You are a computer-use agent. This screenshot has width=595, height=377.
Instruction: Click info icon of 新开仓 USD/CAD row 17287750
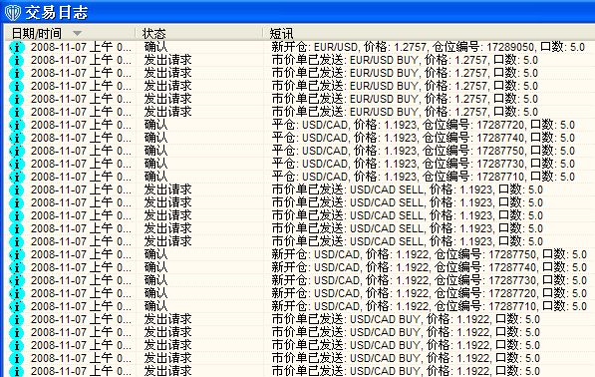16,254
